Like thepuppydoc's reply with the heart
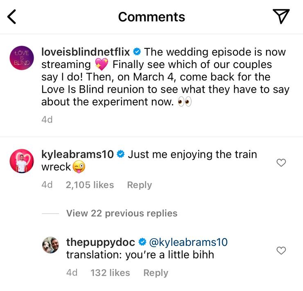 click(x=281, y=250)
